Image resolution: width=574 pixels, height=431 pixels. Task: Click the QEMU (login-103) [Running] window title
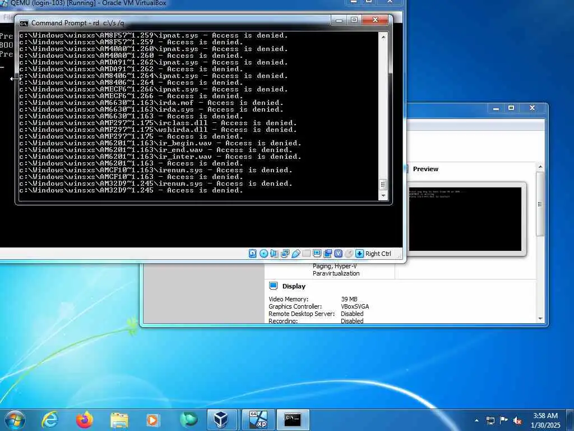(x=88, y=3)
